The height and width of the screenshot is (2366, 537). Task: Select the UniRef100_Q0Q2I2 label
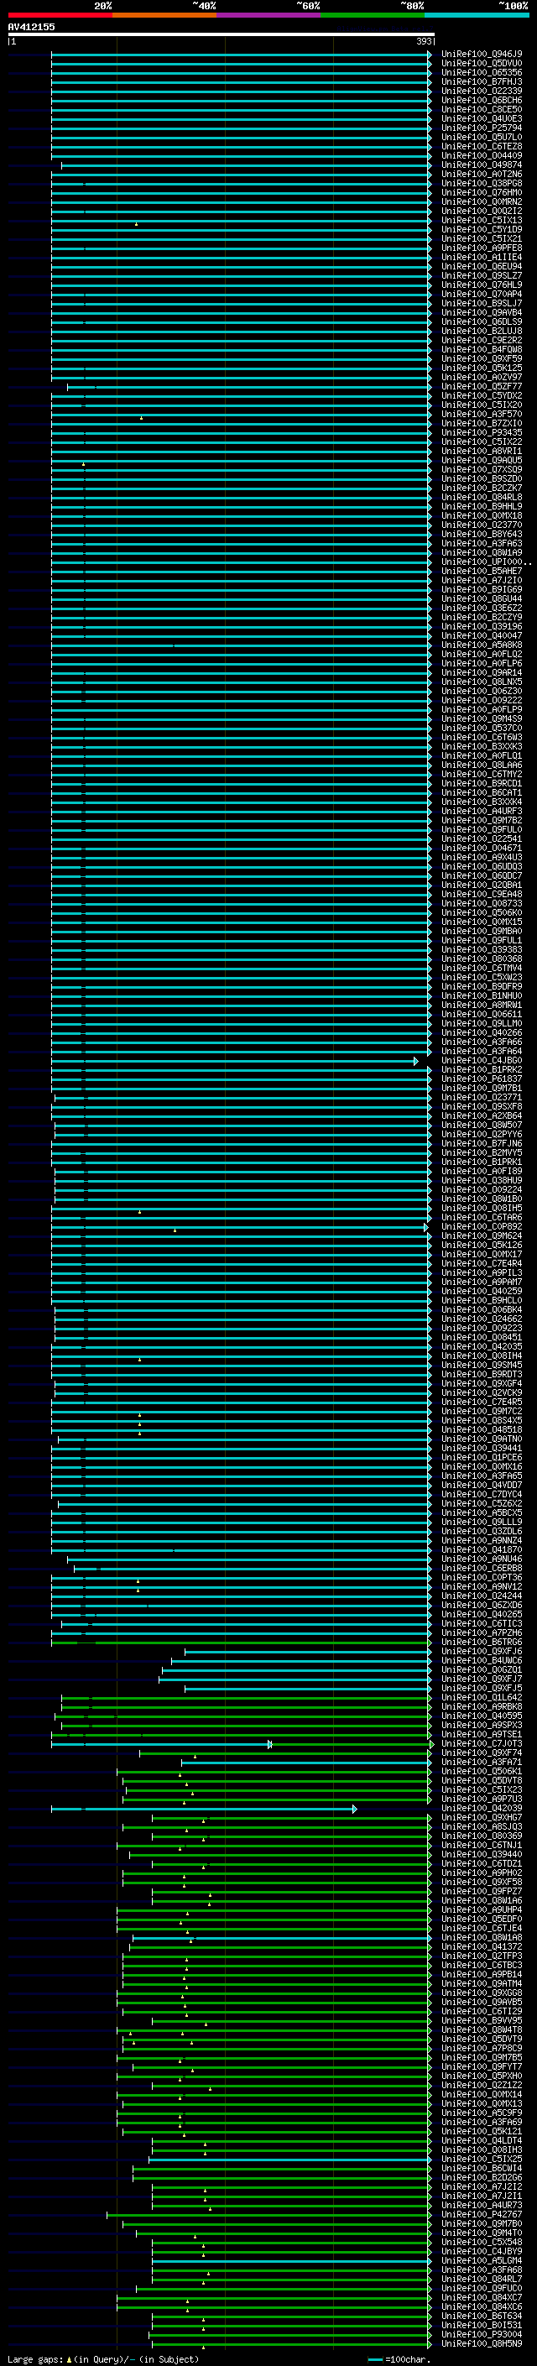[481, 212]
